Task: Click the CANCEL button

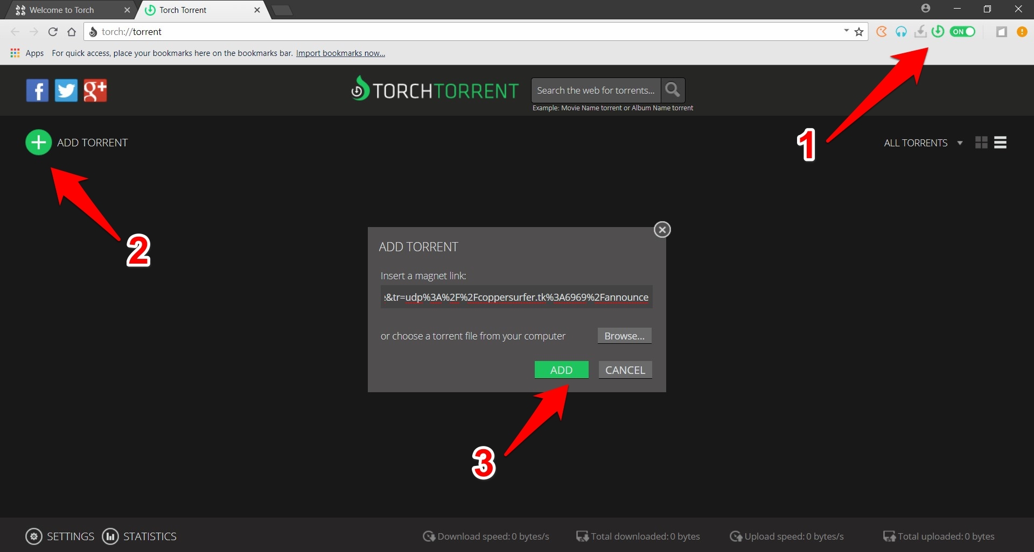Action: (x=625, y=370)
